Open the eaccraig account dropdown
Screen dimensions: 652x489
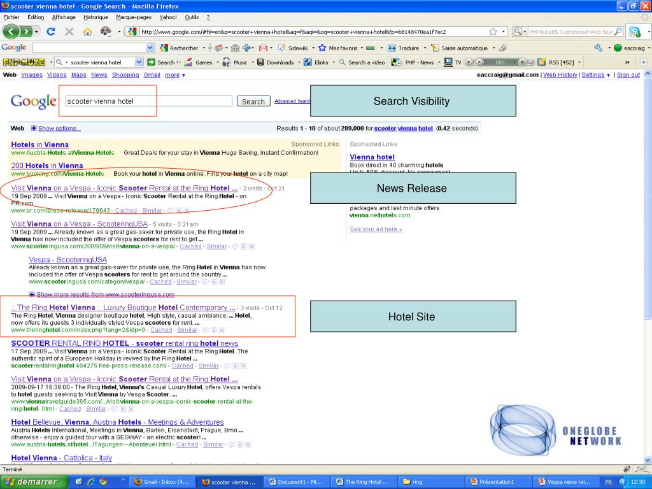648,48
